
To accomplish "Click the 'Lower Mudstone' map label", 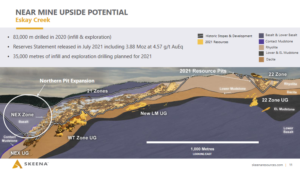I will tap(233, 89).
